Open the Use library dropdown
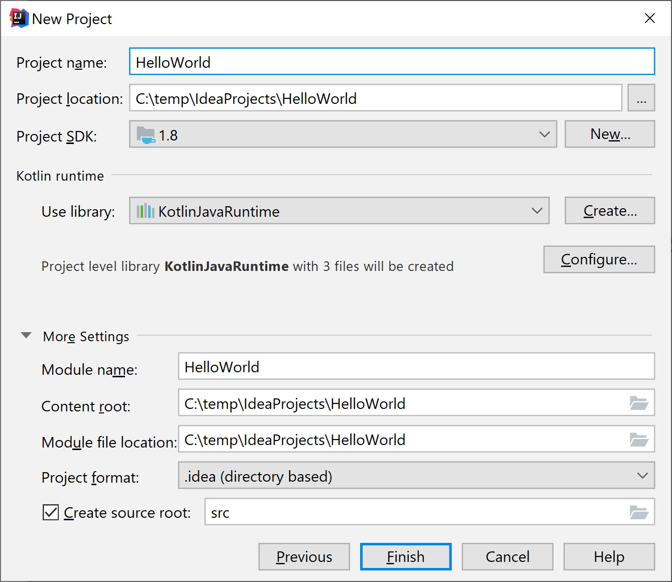This screenshot has height=582, width=672. pos(537,211)
